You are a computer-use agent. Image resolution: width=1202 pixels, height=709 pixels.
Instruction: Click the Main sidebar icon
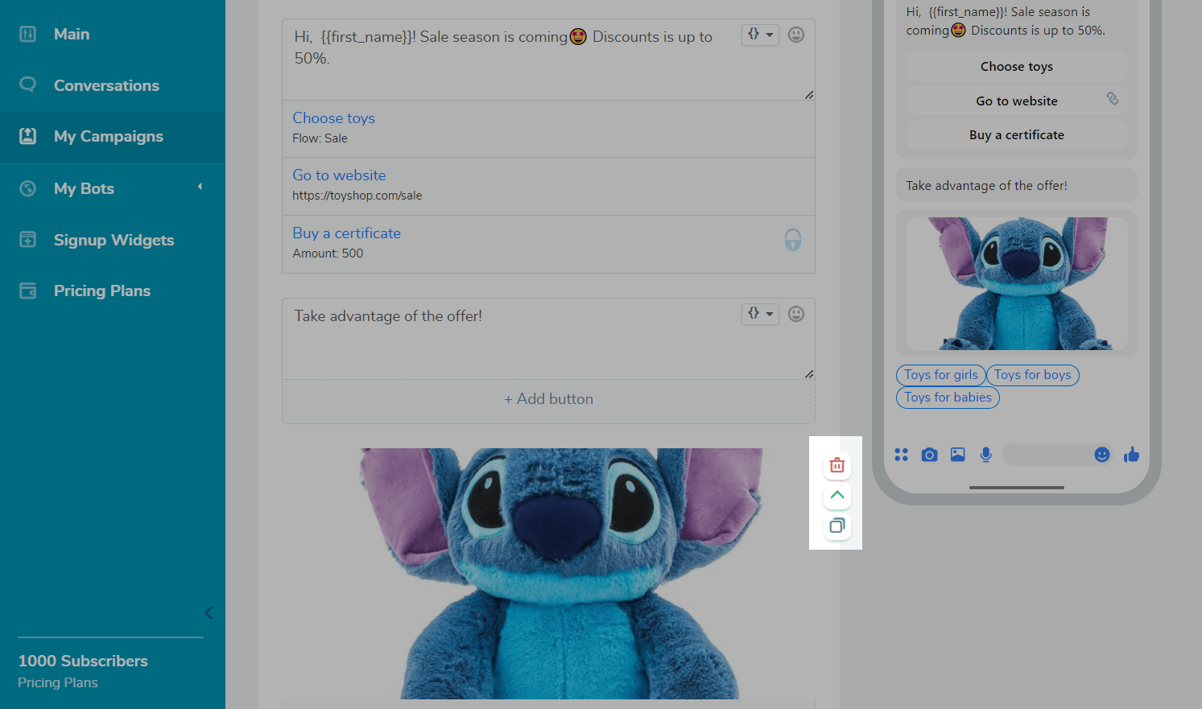[x=28, y=34]
